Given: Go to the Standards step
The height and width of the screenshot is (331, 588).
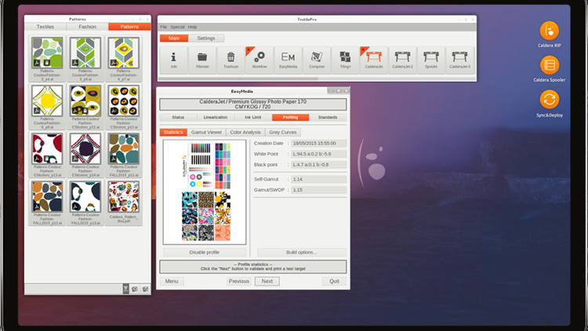Looking at the screenshot, I should tap(328, 118).
